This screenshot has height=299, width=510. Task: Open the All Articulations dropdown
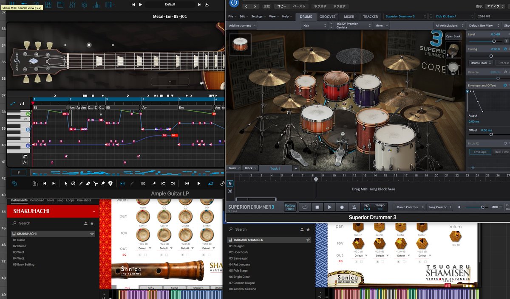[x=449, y=25]
